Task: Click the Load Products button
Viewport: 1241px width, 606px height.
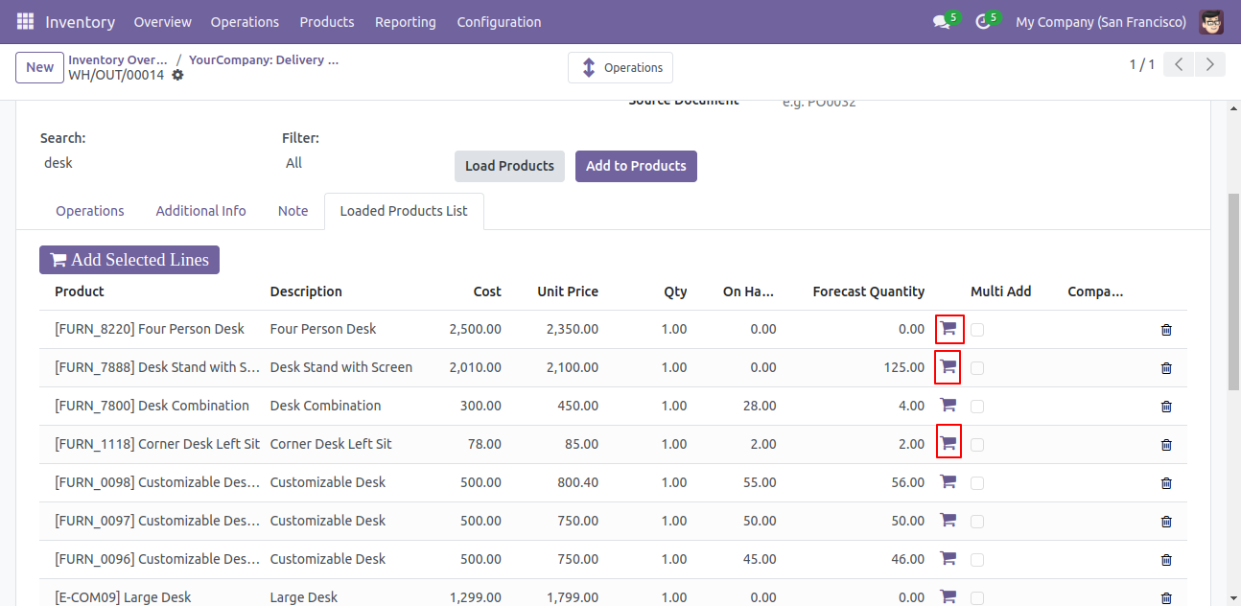Action: tap(509, 166)
